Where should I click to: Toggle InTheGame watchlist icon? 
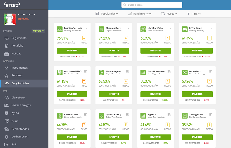pyautogui.click(x=211, y=28)
